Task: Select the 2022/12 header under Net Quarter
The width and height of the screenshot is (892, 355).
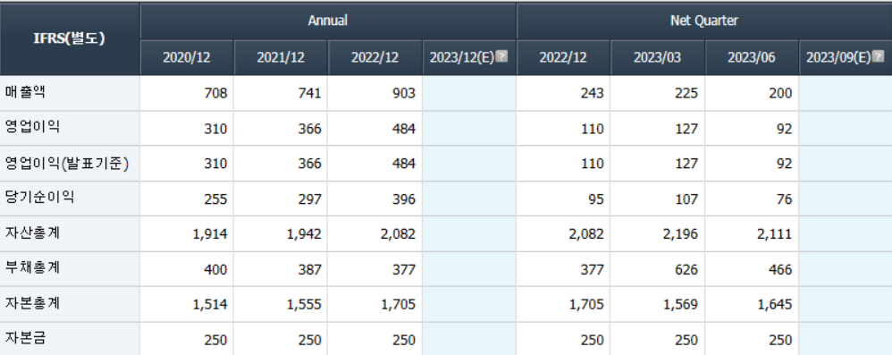Action: 563,57
